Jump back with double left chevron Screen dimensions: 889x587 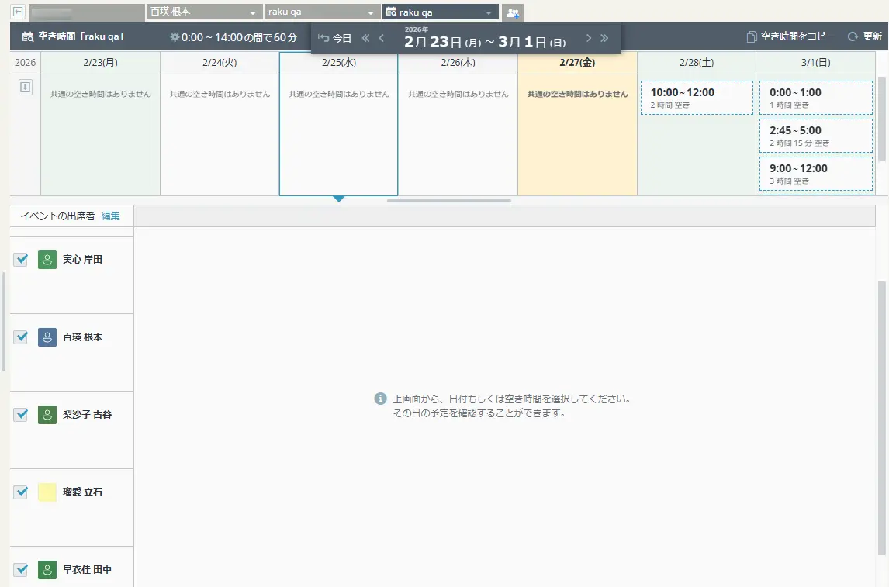[x=365, y=38]
